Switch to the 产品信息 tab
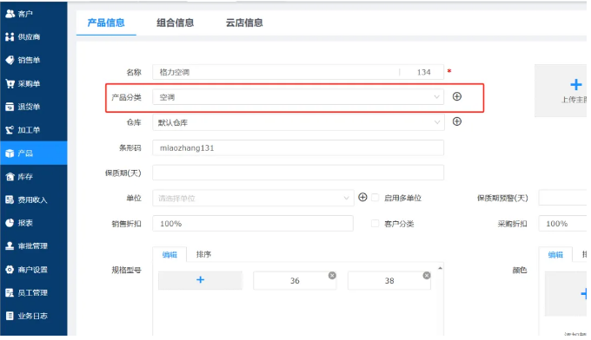This screenshot has width=591, height=340. click(106, 23)
